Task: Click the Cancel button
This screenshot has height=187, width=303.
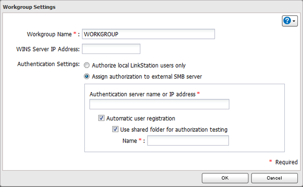Action: (274, 178)
